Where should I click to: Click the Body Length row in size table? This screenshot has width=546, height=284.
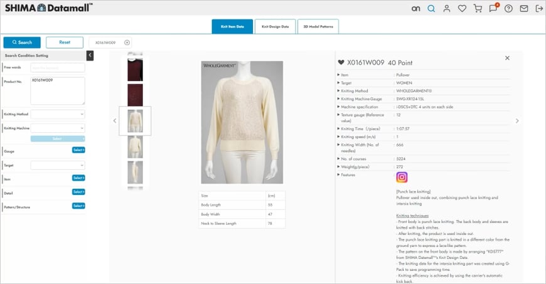[242, 205]
